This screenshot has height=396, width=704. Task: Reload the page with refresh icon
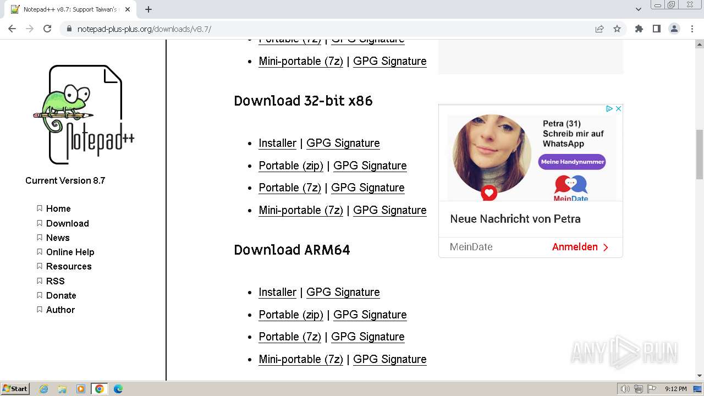point(47,29)
